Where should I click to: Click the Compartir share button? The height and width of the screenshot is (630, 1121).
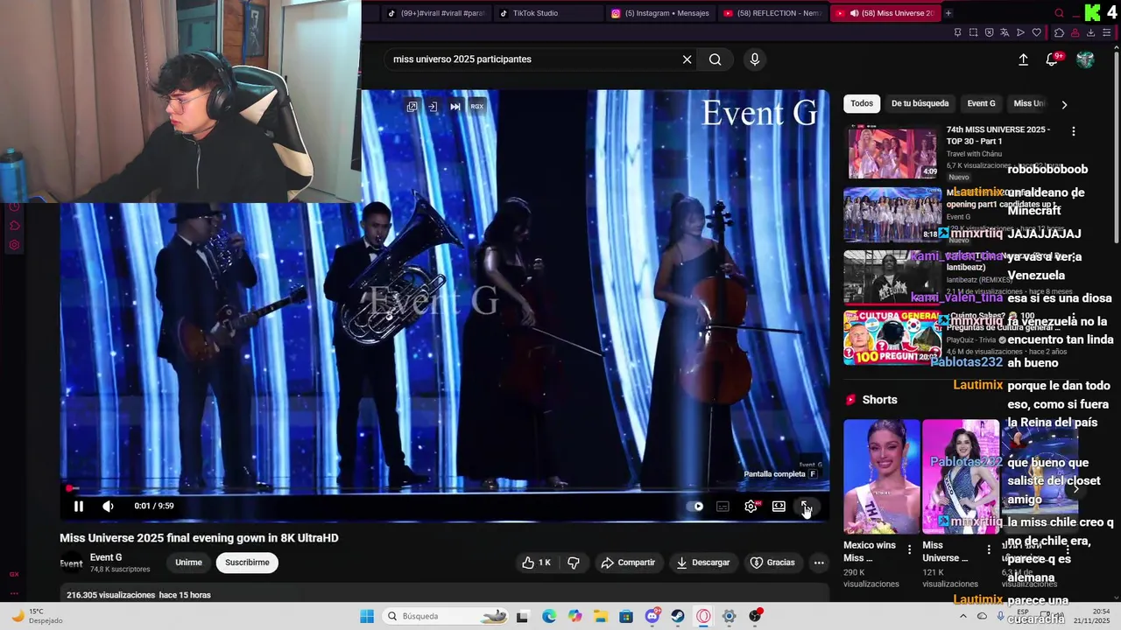tap(628, 563)
